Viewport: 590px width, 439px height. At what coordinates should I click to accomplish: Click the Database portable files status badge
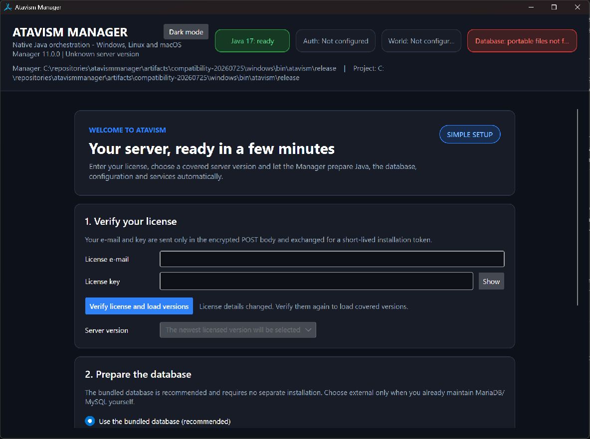pyautogui.click(x=522, y=41)
